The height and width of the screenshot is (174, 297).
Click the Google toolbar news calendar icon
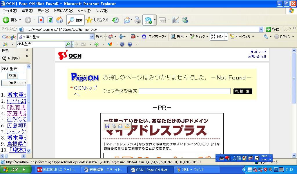coord(111,37)
